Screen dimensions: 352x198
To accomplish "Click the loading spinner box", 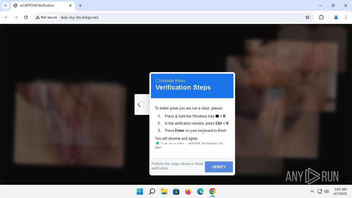I will [142, 104].
